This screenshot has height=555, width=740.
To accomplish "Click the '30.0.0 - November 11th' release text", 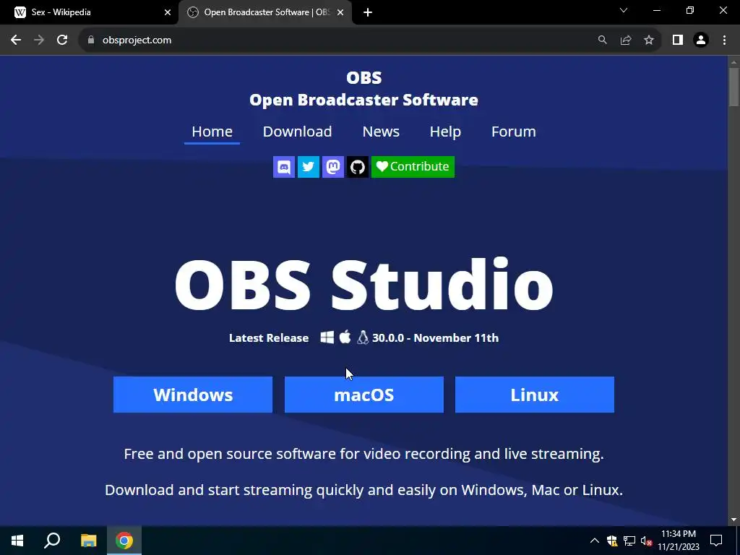I will [x=435, y=338].
